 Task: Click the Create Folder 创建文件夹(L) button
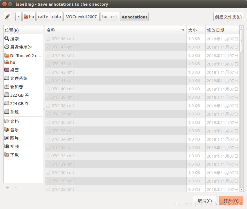(228, 17)
